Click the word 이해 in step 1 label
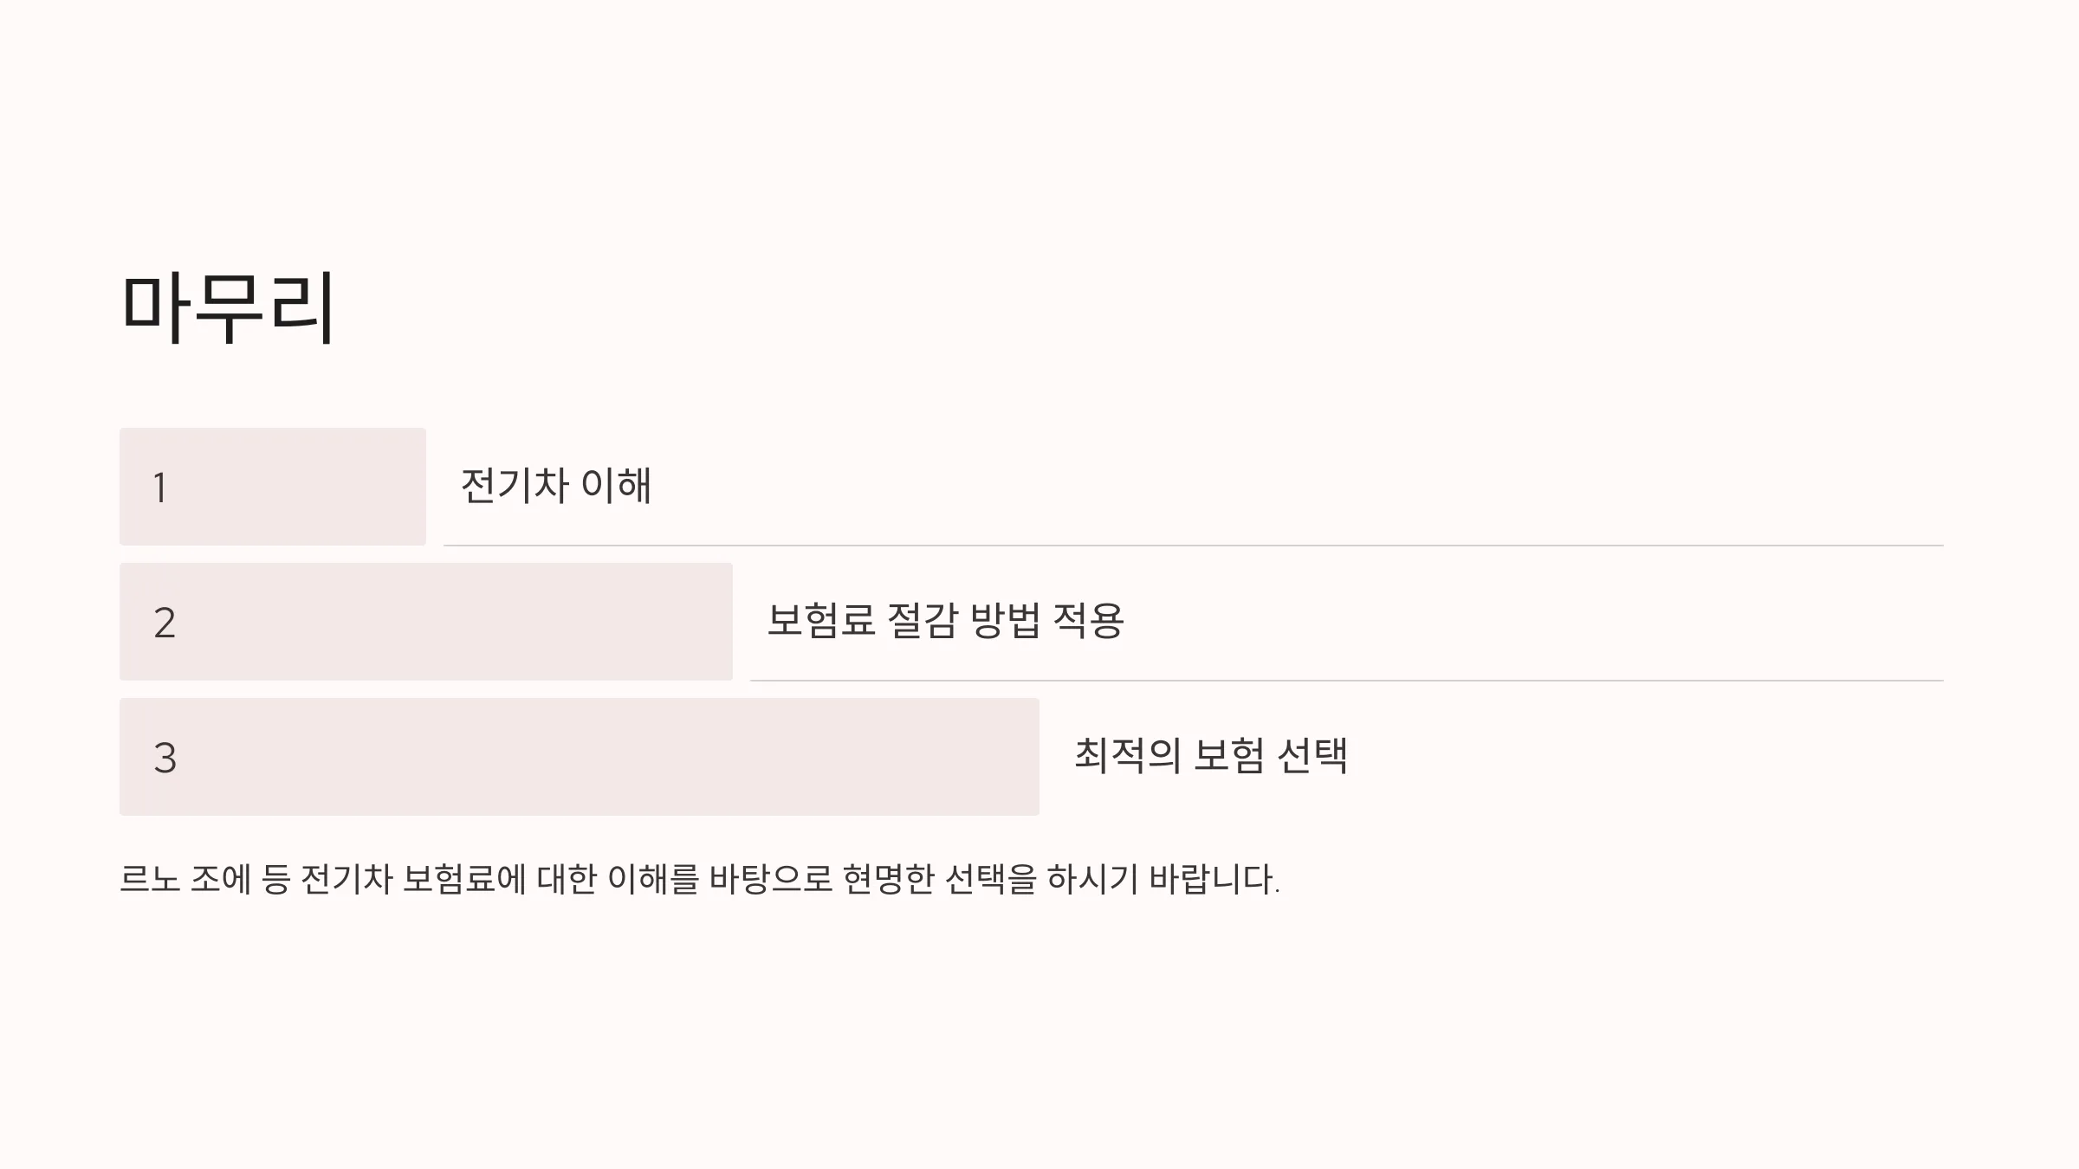This screenshot has width=2079, height=1169. [x=616, y=485]
